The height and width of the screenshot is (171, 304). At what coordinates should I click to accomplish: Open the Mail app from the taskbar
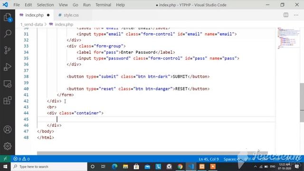tap(147, 167)
